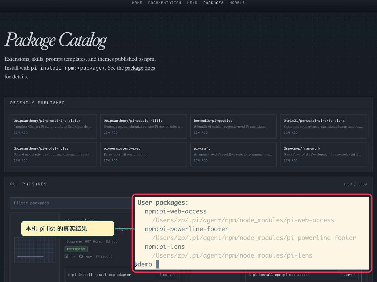
Task: Click the "1-50 / 5569" results count
Action: (x=355, y=184)
